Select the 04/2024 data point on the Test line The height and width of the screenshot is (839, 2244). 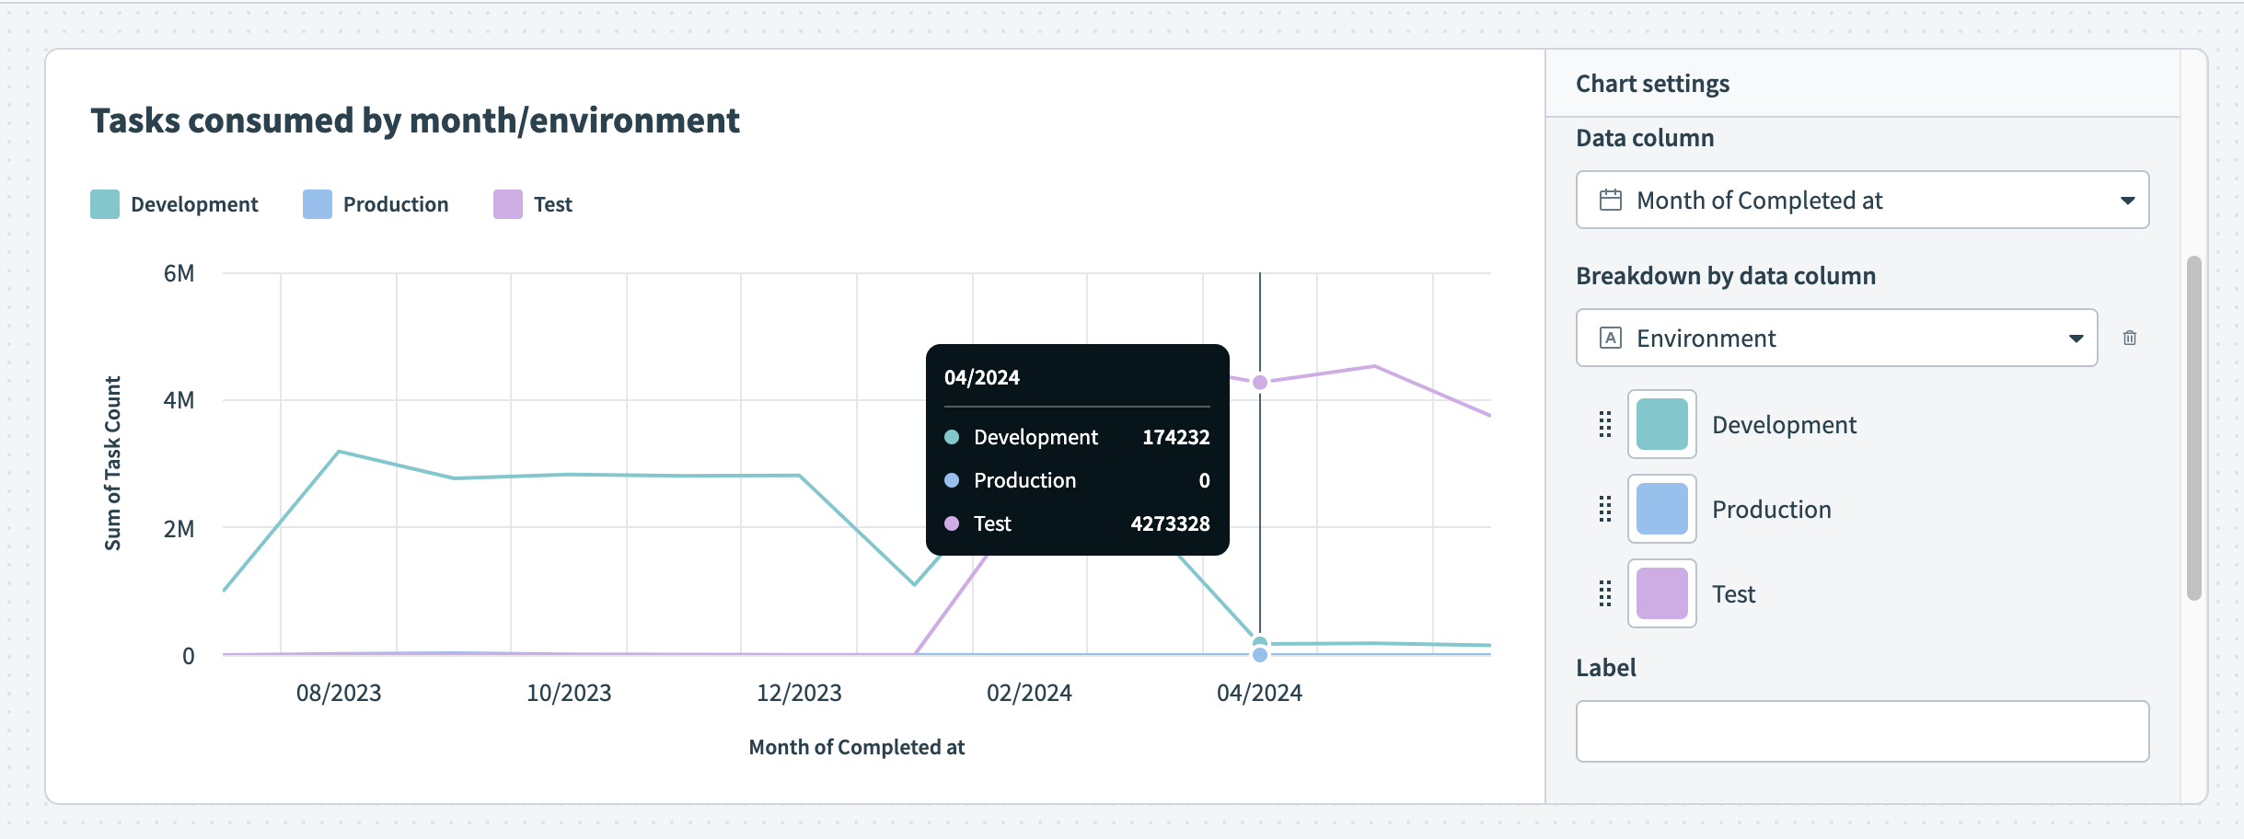click(1260, 380)
